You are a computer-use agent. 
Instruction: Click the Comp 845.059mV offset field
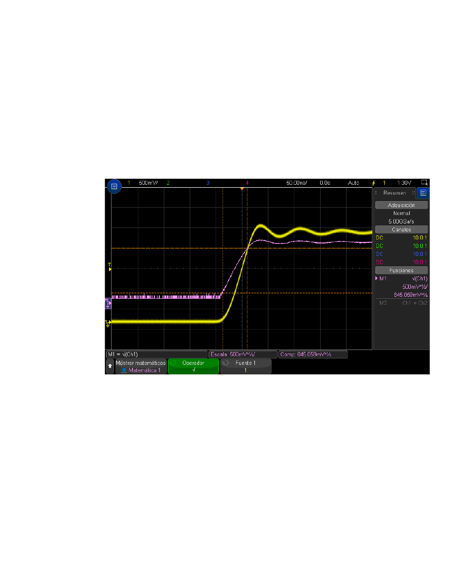coord(313,354)
